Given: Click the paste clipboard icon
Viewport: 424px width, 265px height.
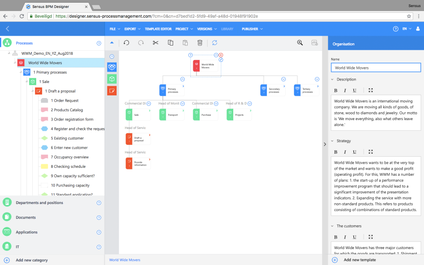Looking at the screenshot, I should (185, 43).
